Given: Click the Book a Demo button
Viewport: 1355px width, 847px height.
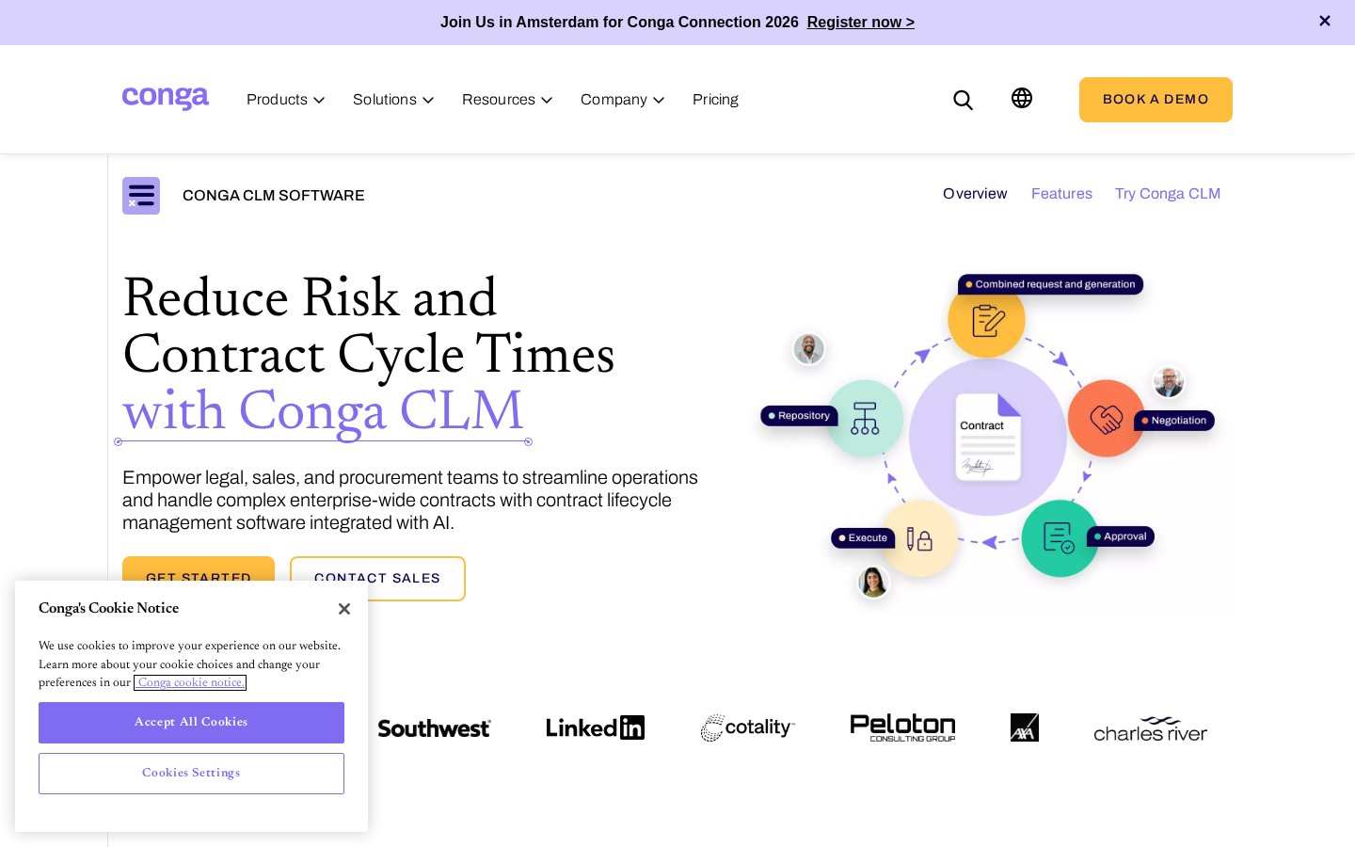Looking at the screenshot, I should [x=1156, y=100].
